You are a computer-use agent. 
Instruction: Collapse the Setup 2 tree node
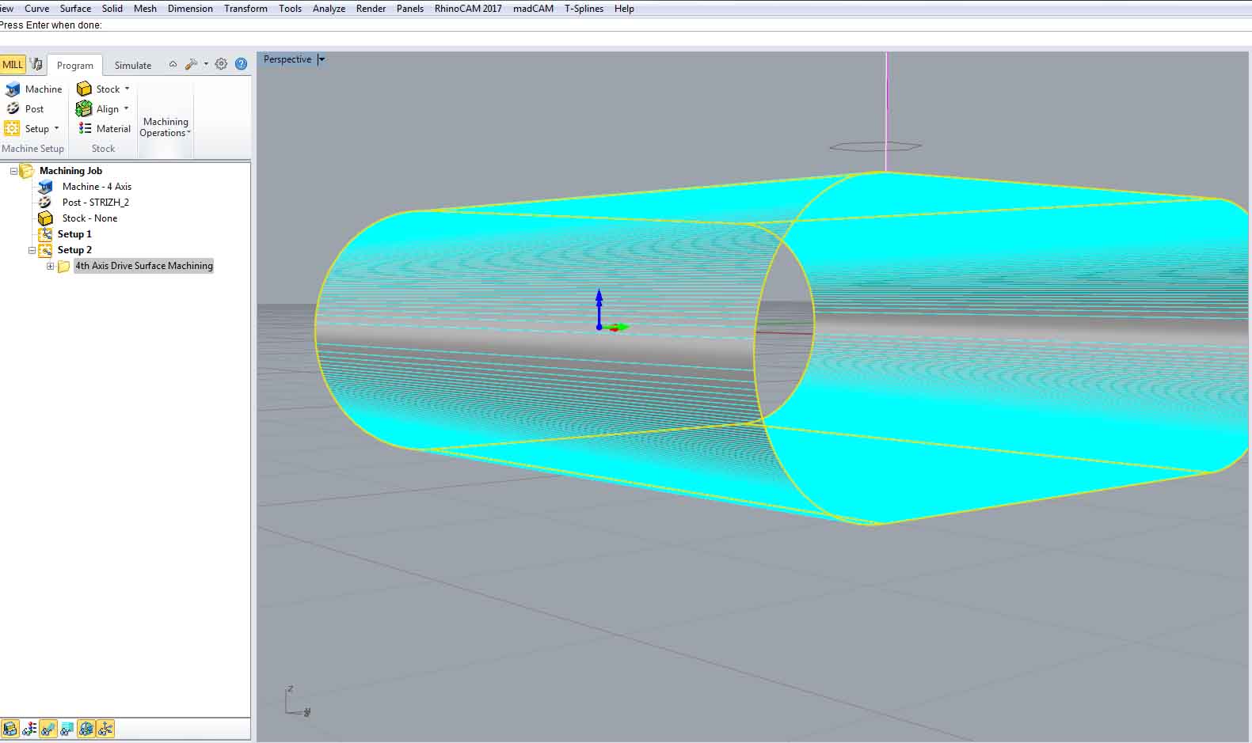pyautogui.click(x=32, y=250)
